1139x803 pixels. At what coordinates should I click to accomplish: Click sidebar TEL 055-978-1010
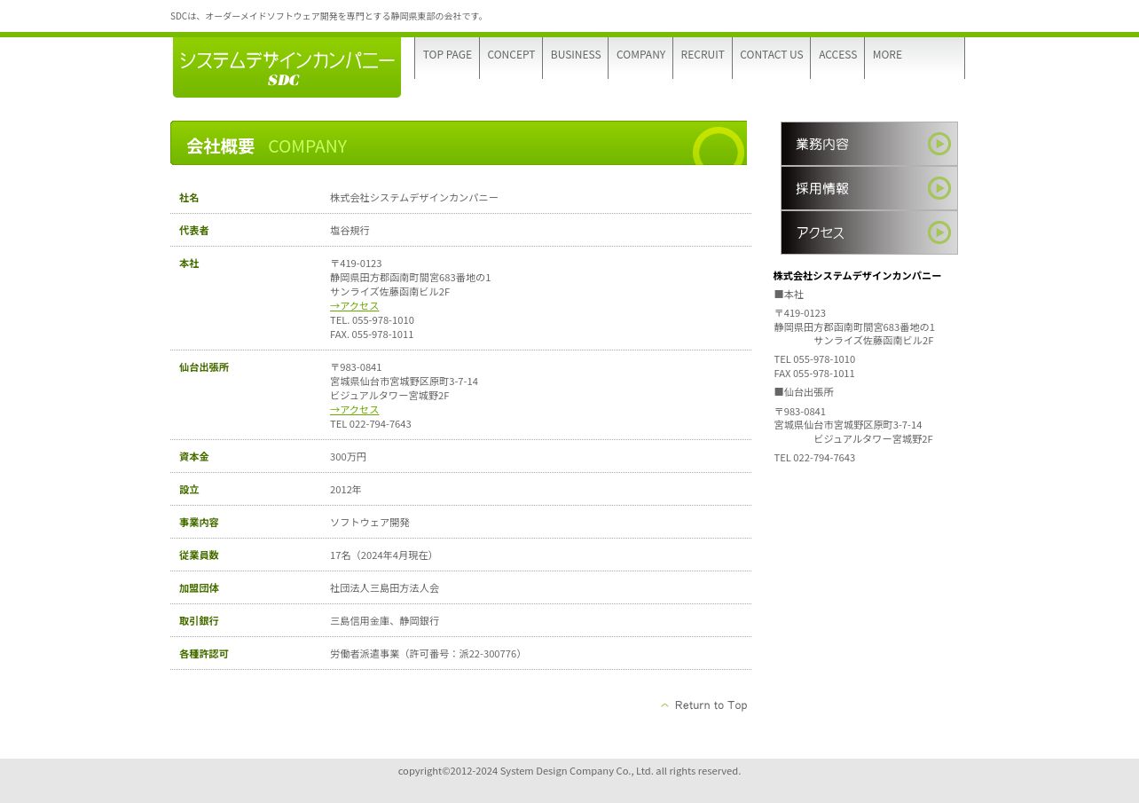coord(814,359)
